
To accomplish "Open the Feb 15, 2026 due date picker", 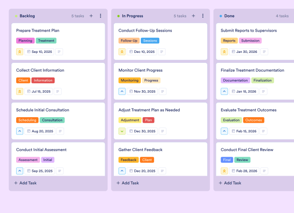I will click(x=244, y=131).
